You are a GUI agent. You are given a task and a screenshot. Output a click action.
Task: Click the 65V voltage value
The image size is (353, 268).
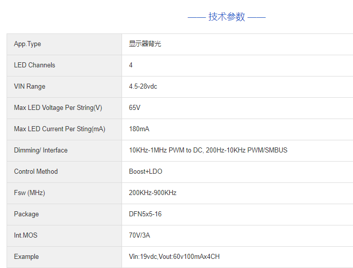point(135,108)
